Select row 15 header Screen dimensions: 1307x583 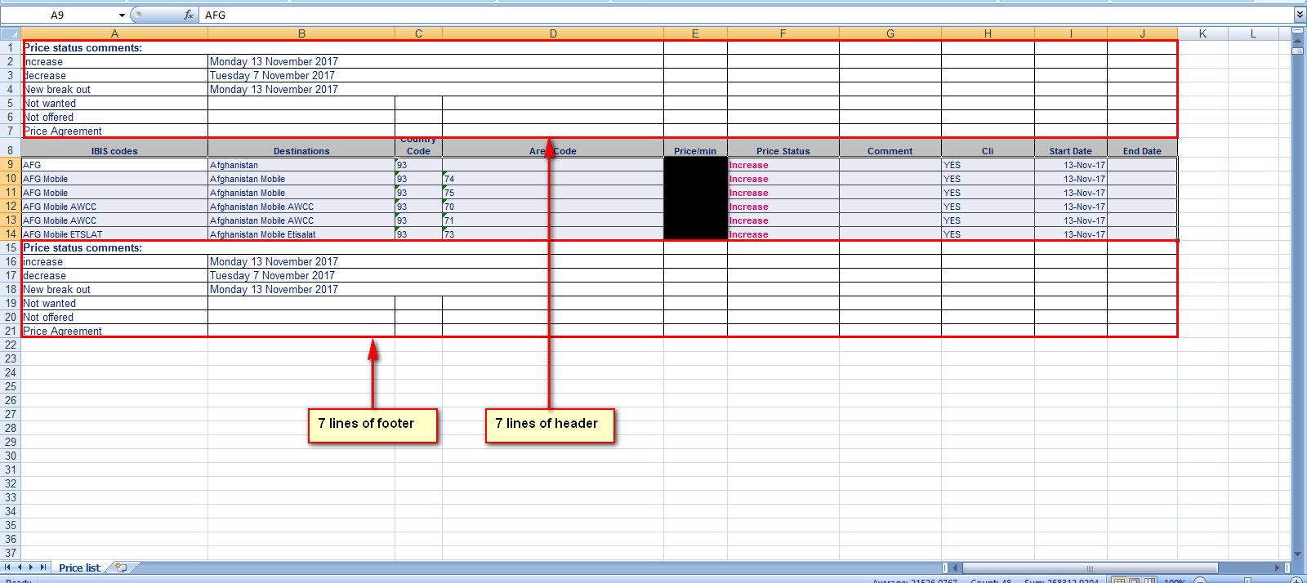click(11, 247)
